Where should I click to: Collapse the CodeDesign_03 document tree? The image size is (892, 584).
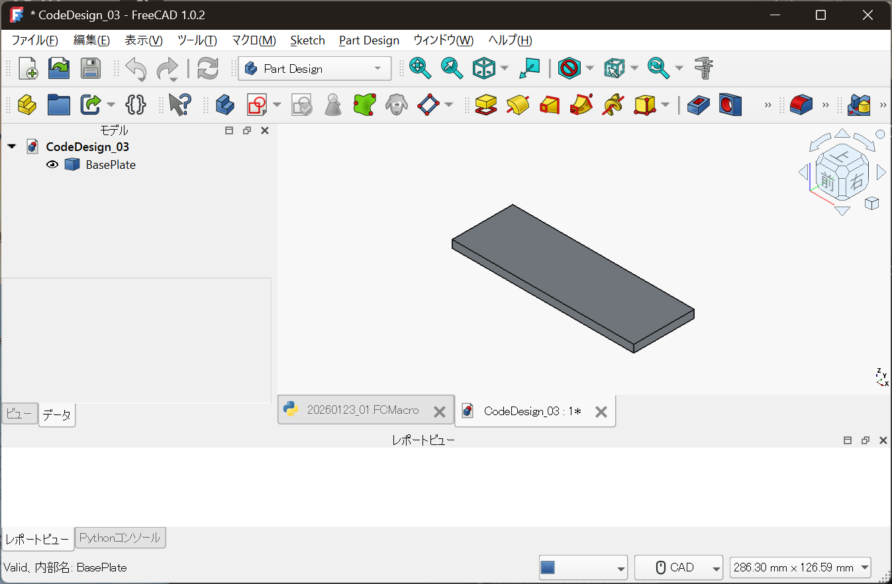tap(12, 146)
